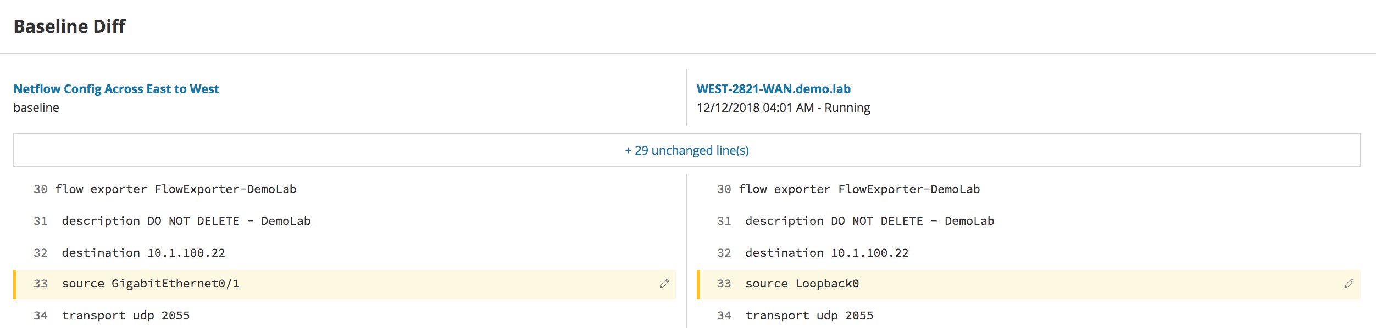
Task: Click destination 10.1.100.22 in device pane
Action: point(826,253)
